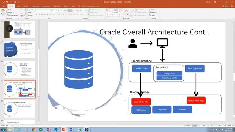Toggle Bold formatting
The image size is (235, 132).
click(x=37, y=14)
